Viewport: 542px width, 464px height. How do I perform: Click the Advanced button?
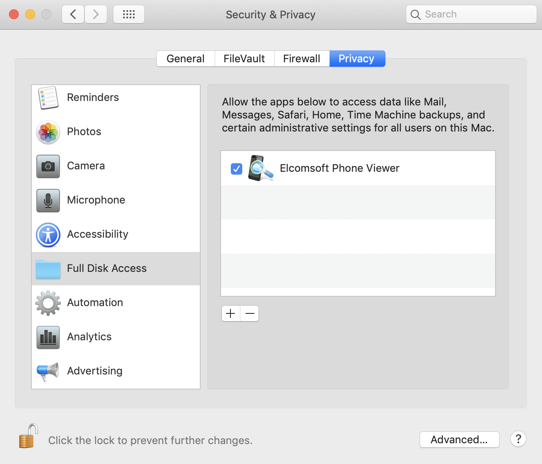459,440
